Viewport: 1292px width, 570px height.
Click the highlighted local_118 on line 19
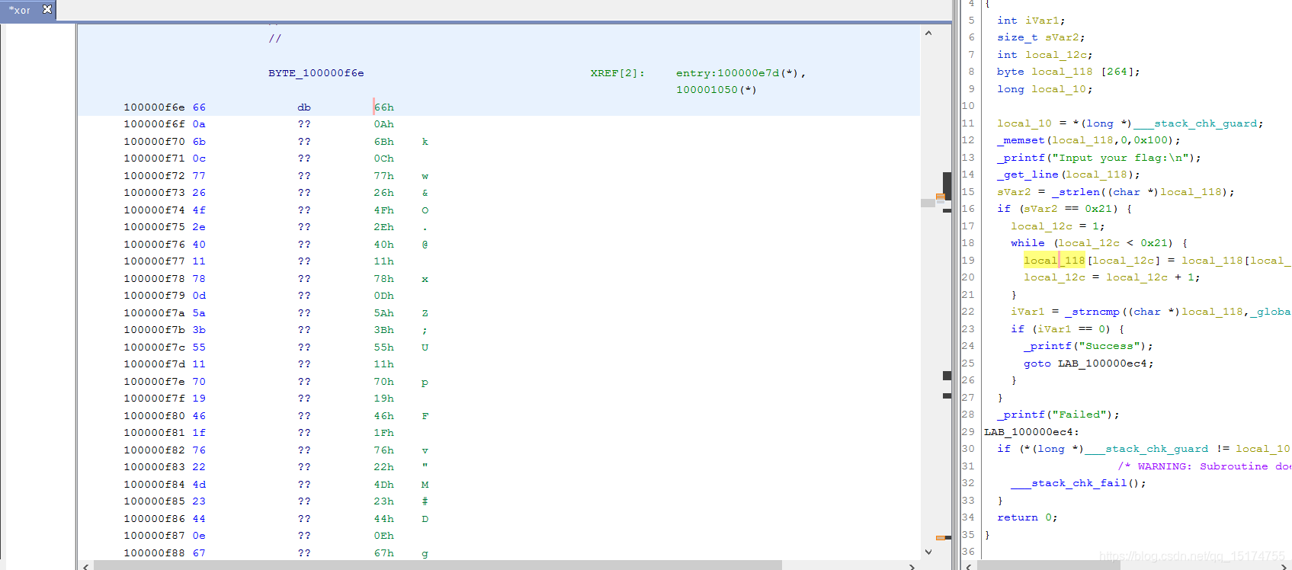tap(1054, 261)
